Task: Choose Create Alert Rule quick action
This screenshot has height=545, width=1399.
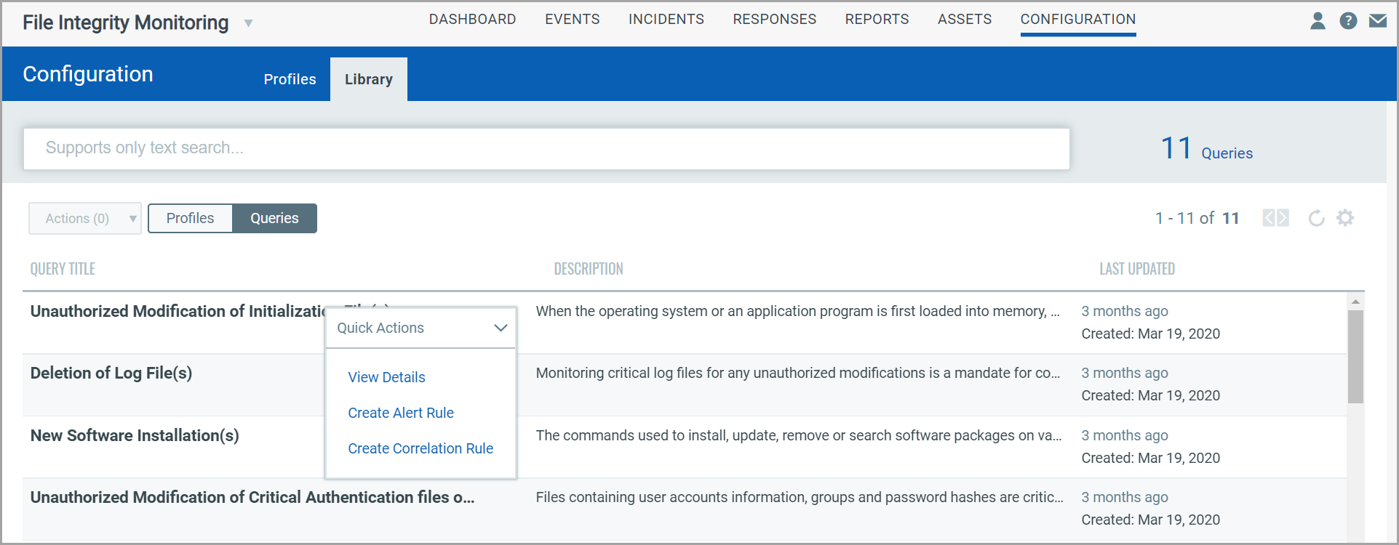Action: point(401,413)
